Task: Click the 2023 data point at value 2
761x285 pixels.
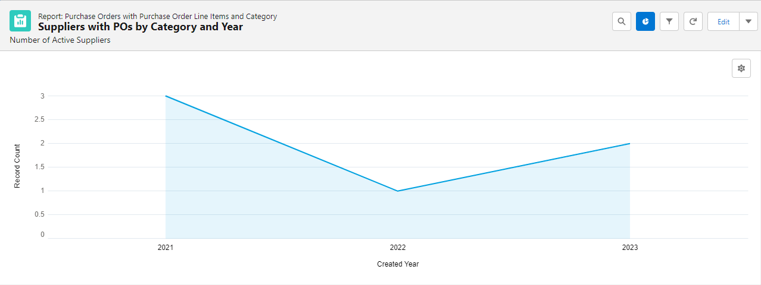Action: point(630,144)
